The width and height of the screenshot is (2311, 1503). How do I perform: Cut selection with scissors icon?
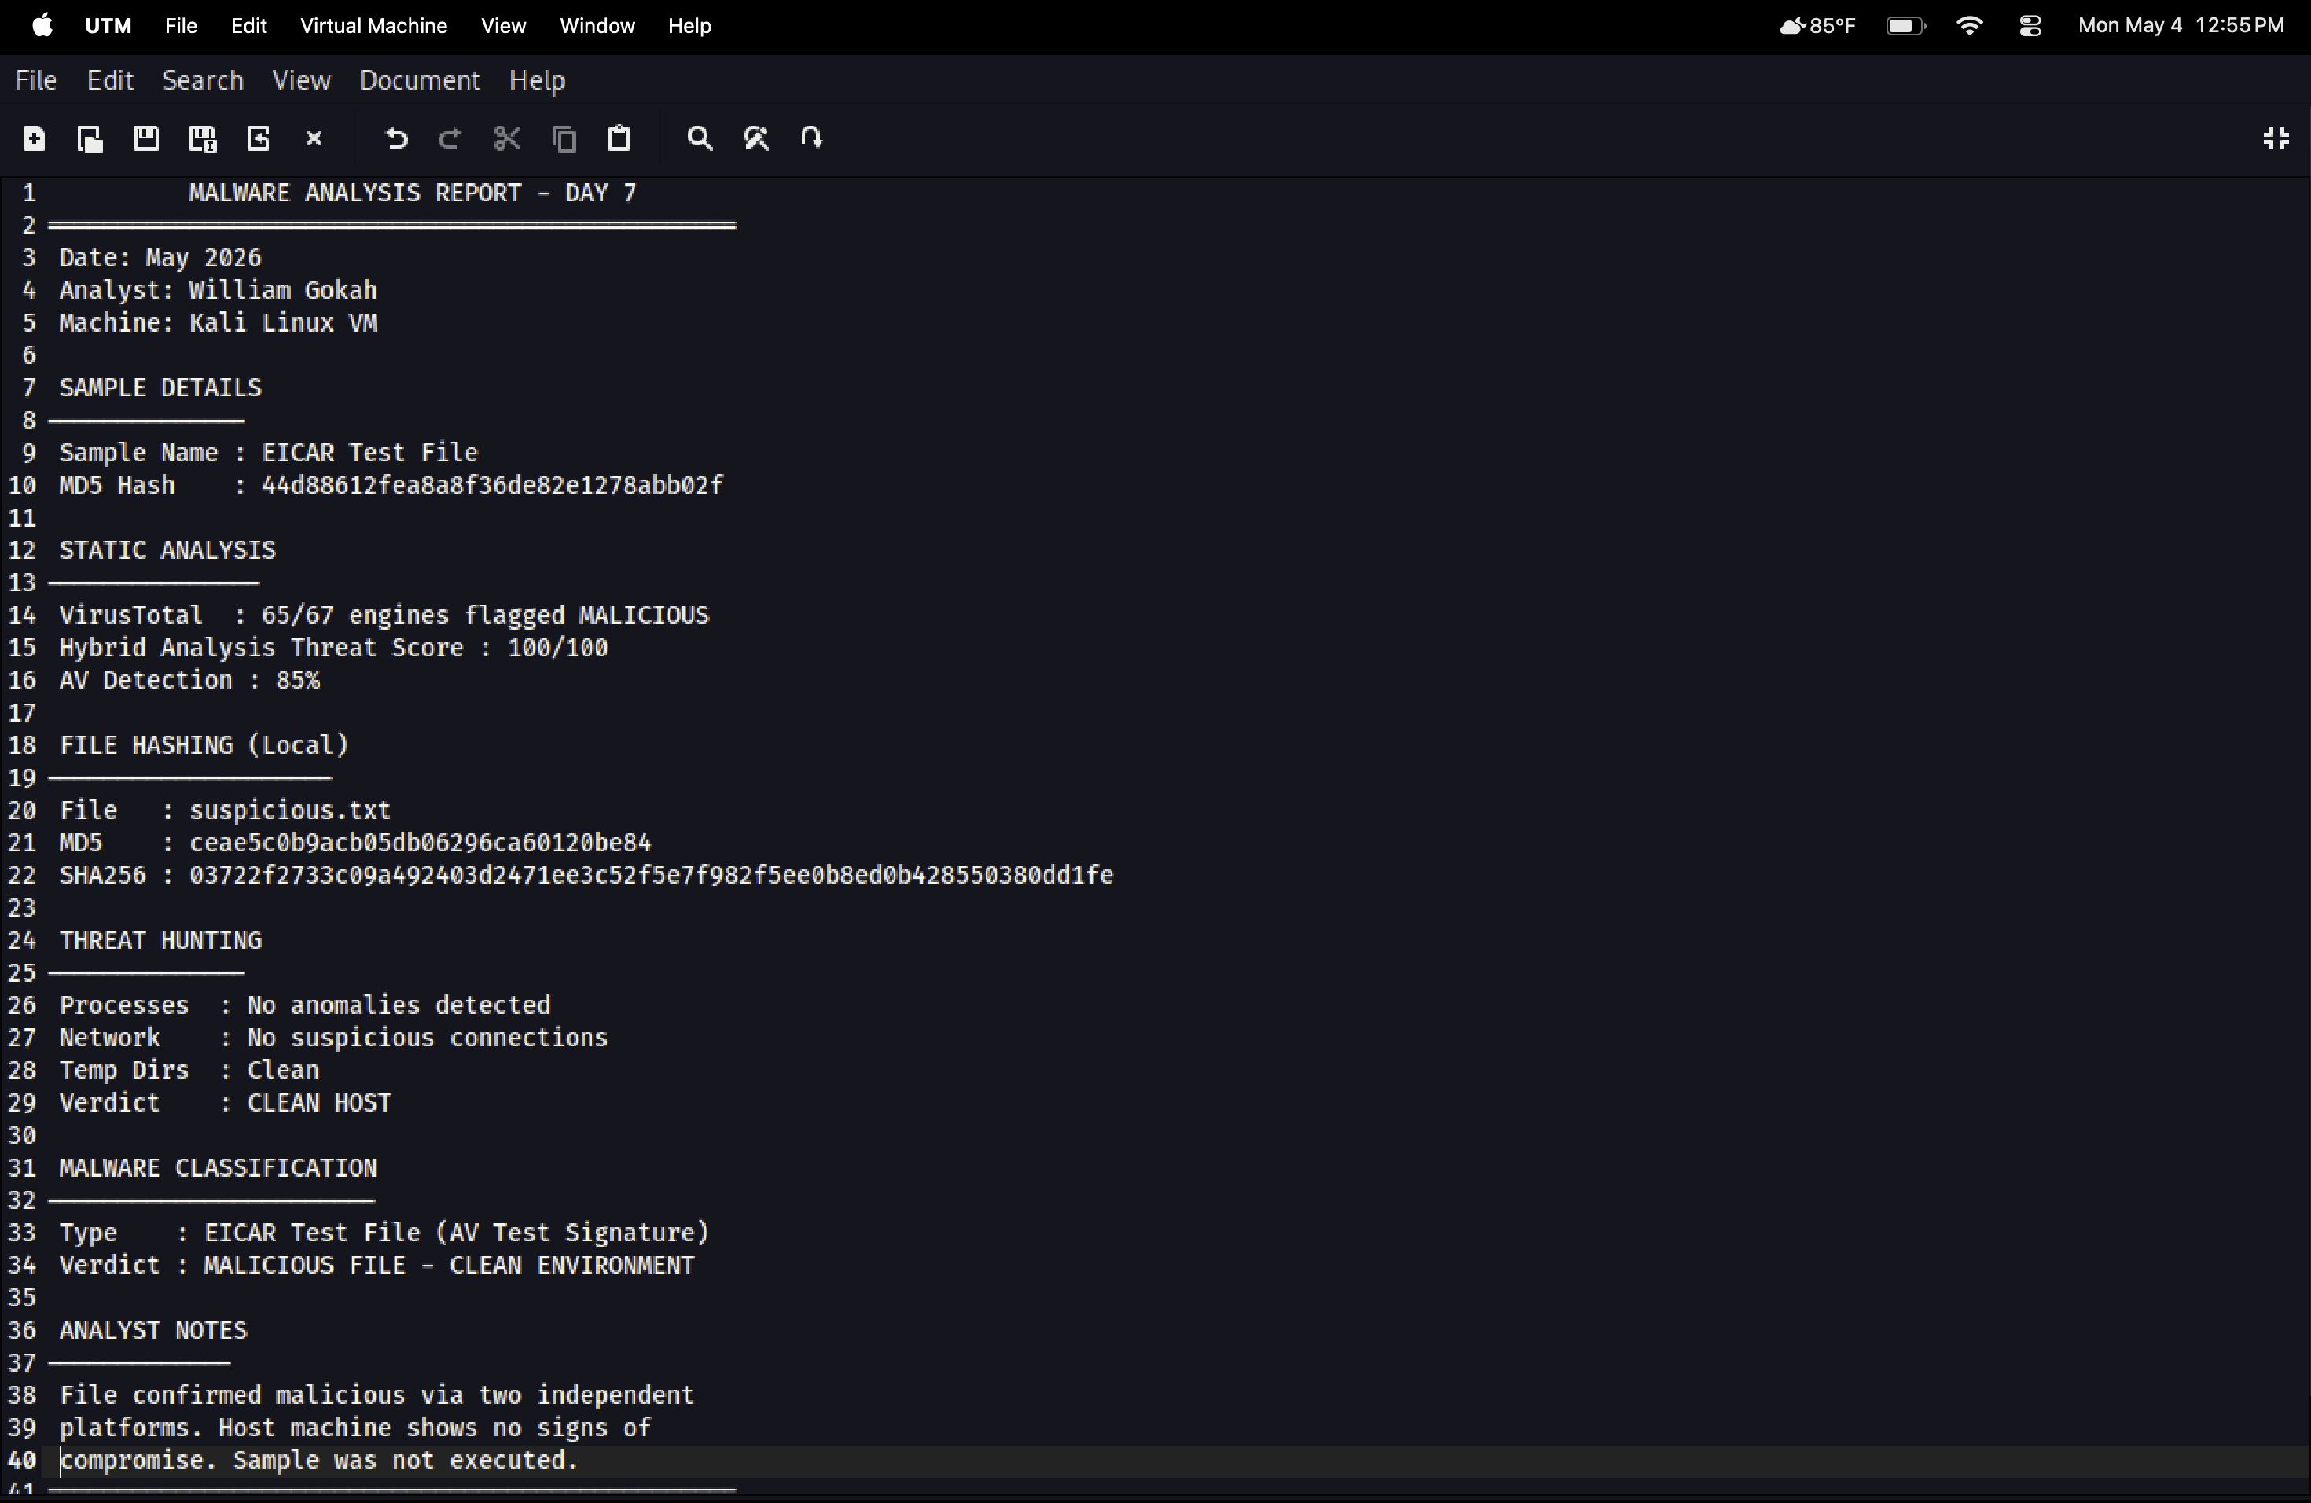(x=507, y=139)
